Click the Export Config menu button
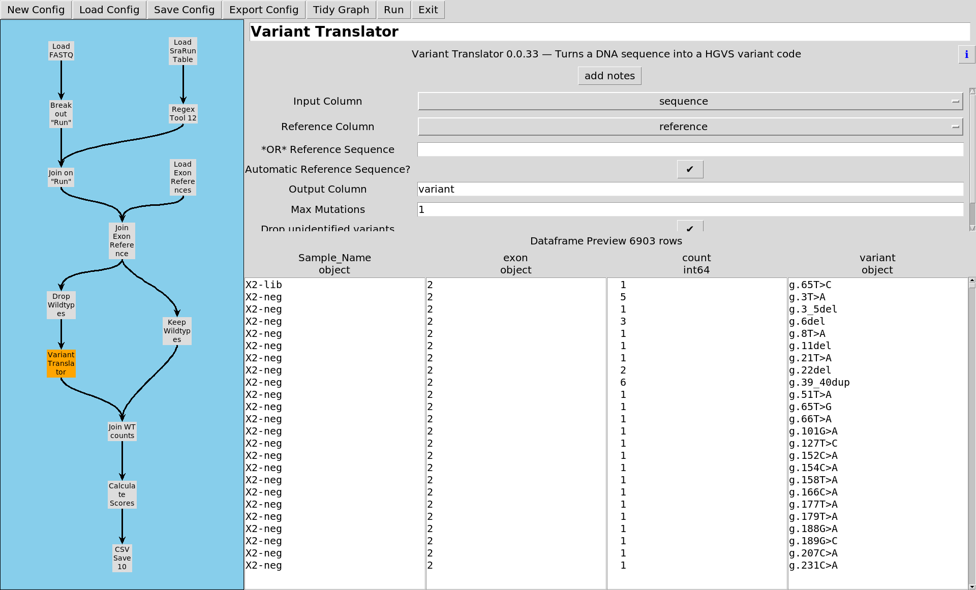 point(263,10)
